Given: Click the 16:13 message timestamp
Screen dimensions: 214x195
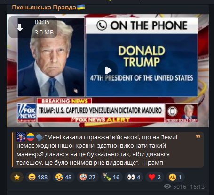Looking at the screenshot, I should click(x=197, y=187).
